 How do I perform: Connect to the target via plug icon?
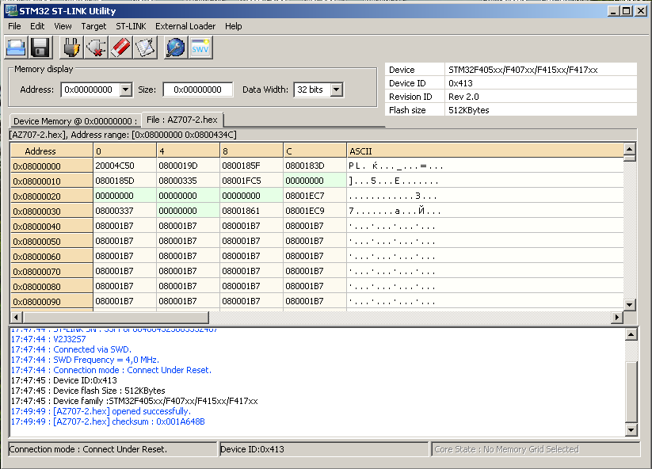tap(71, 48)
